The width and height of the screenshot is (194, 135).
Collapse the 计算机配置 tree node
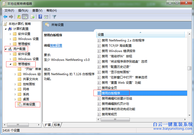coord(6,29)
